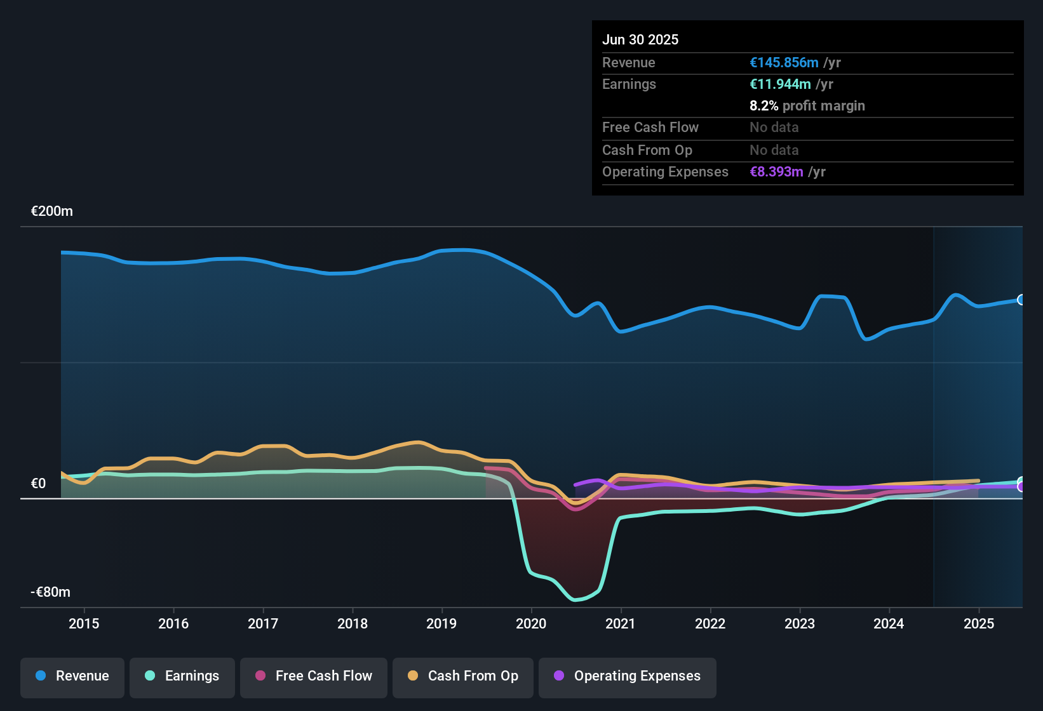The image size is (1043, 711).
Task: Expand the Operating Expenses legend entry
Action: (x=627, y=676)
